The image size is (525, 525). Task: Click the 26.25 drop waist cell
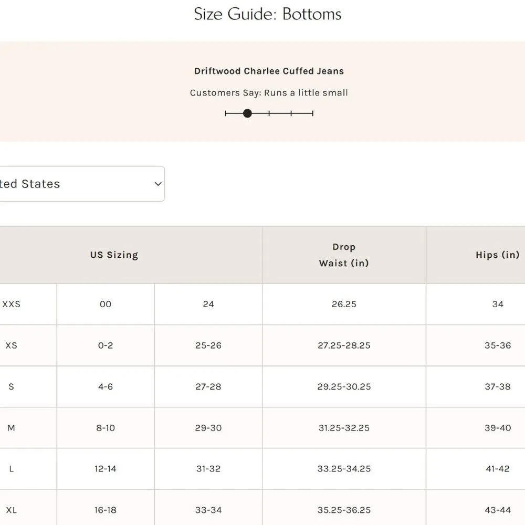pos(344,304)
